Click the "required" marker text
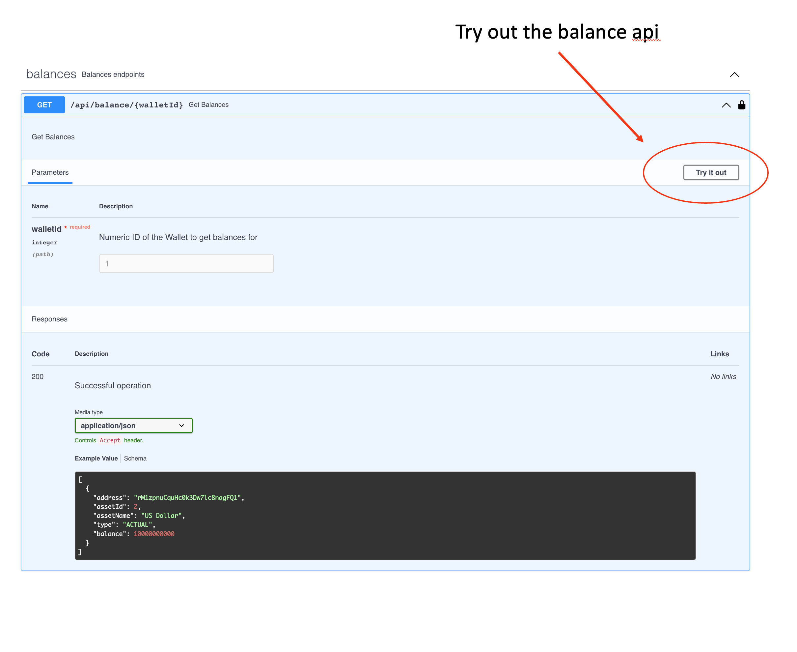The height and width of the screenshot is (652, 797). point(80,227)
